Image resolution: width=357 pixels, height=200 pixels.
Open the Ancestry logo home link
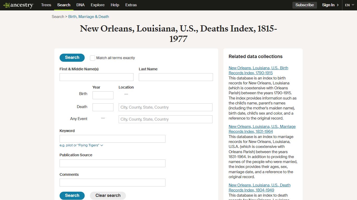coord(19,5)
